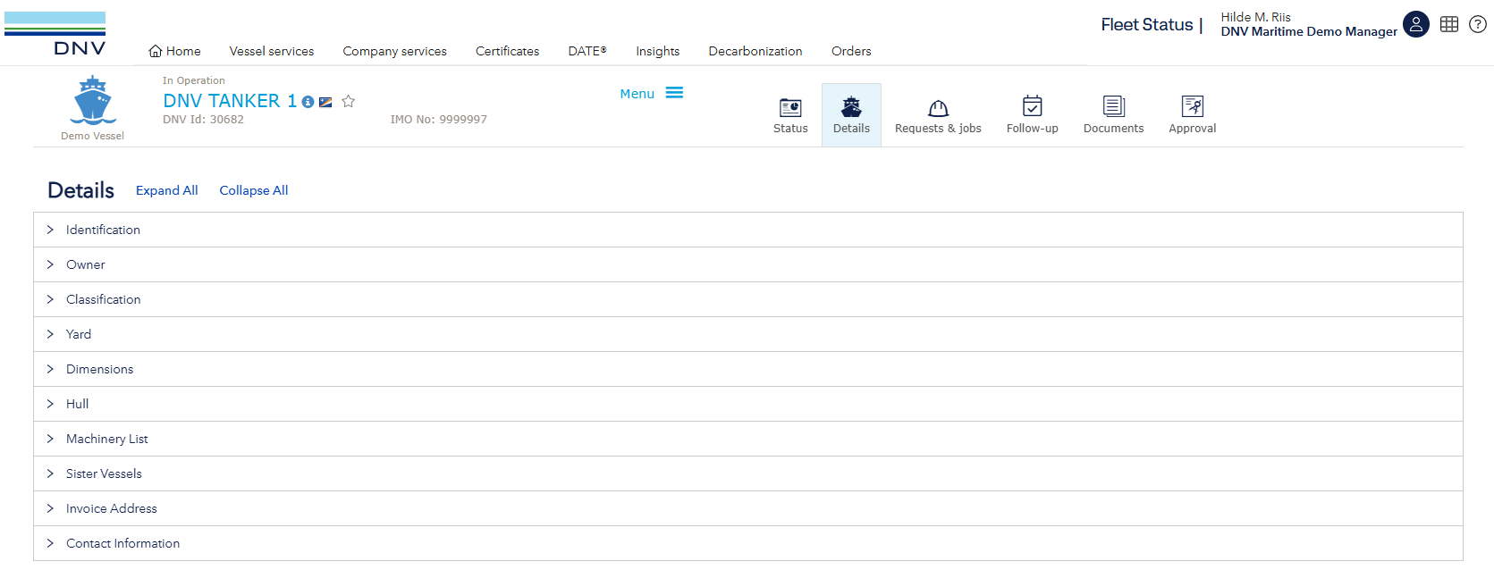The image size is (1494, 578).
Task: Click the Expand All link
Action: [x=167, y=190]
